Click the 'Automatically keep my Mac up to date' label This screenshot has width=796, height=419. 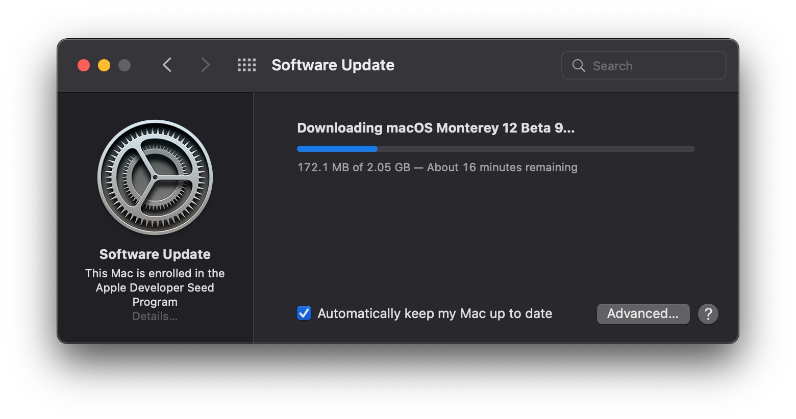[435, 313]
